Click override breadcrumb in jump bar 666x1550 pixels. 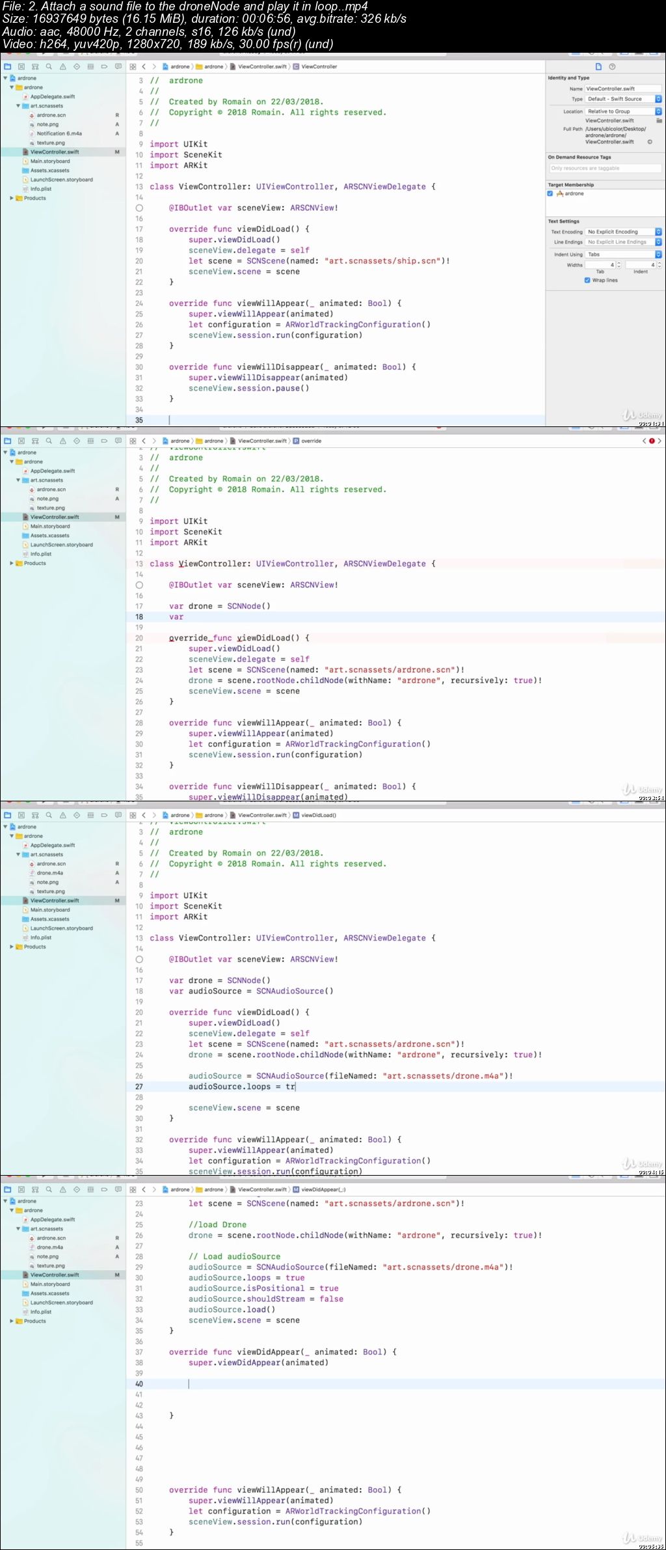coord(307,441)
